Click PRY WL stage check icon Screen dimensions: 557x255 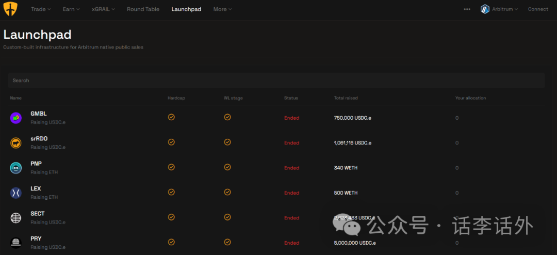227,242
